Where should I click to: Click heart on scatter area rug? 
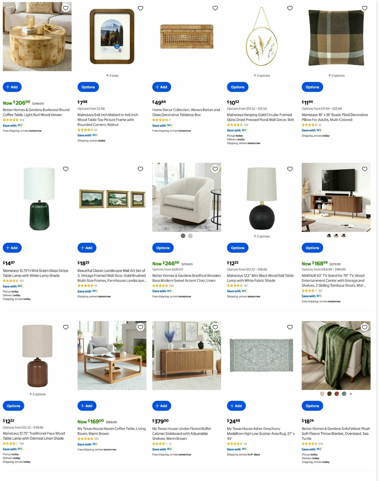click(x=290, y=327)
